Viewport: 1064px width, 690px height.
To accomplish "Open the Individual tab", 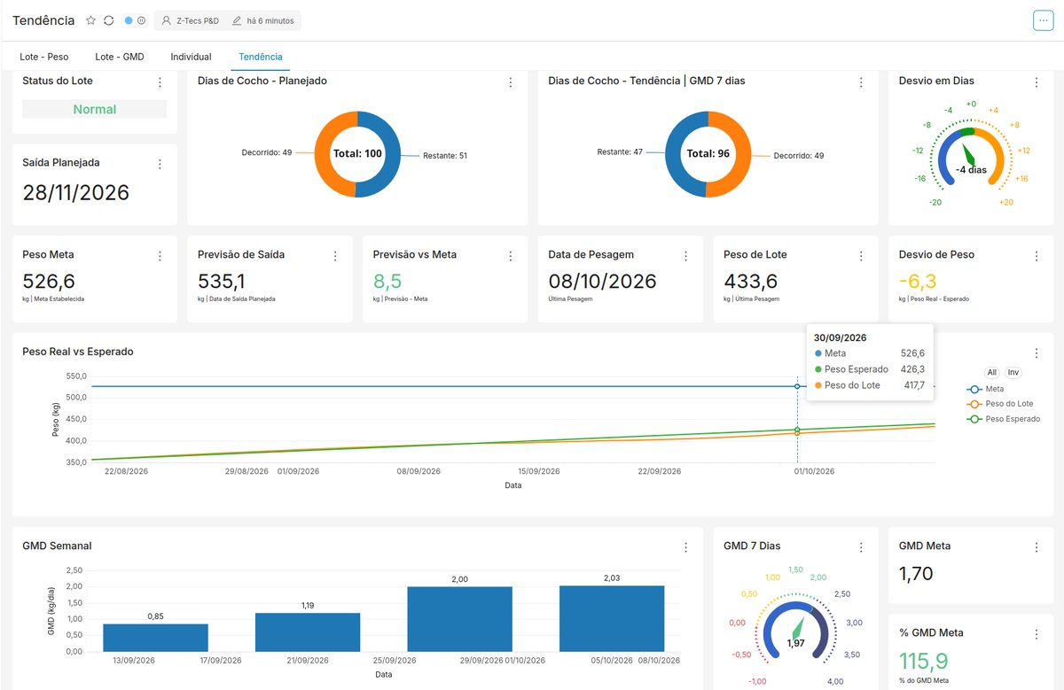I will pyautogui.click(x=191, y=57).
